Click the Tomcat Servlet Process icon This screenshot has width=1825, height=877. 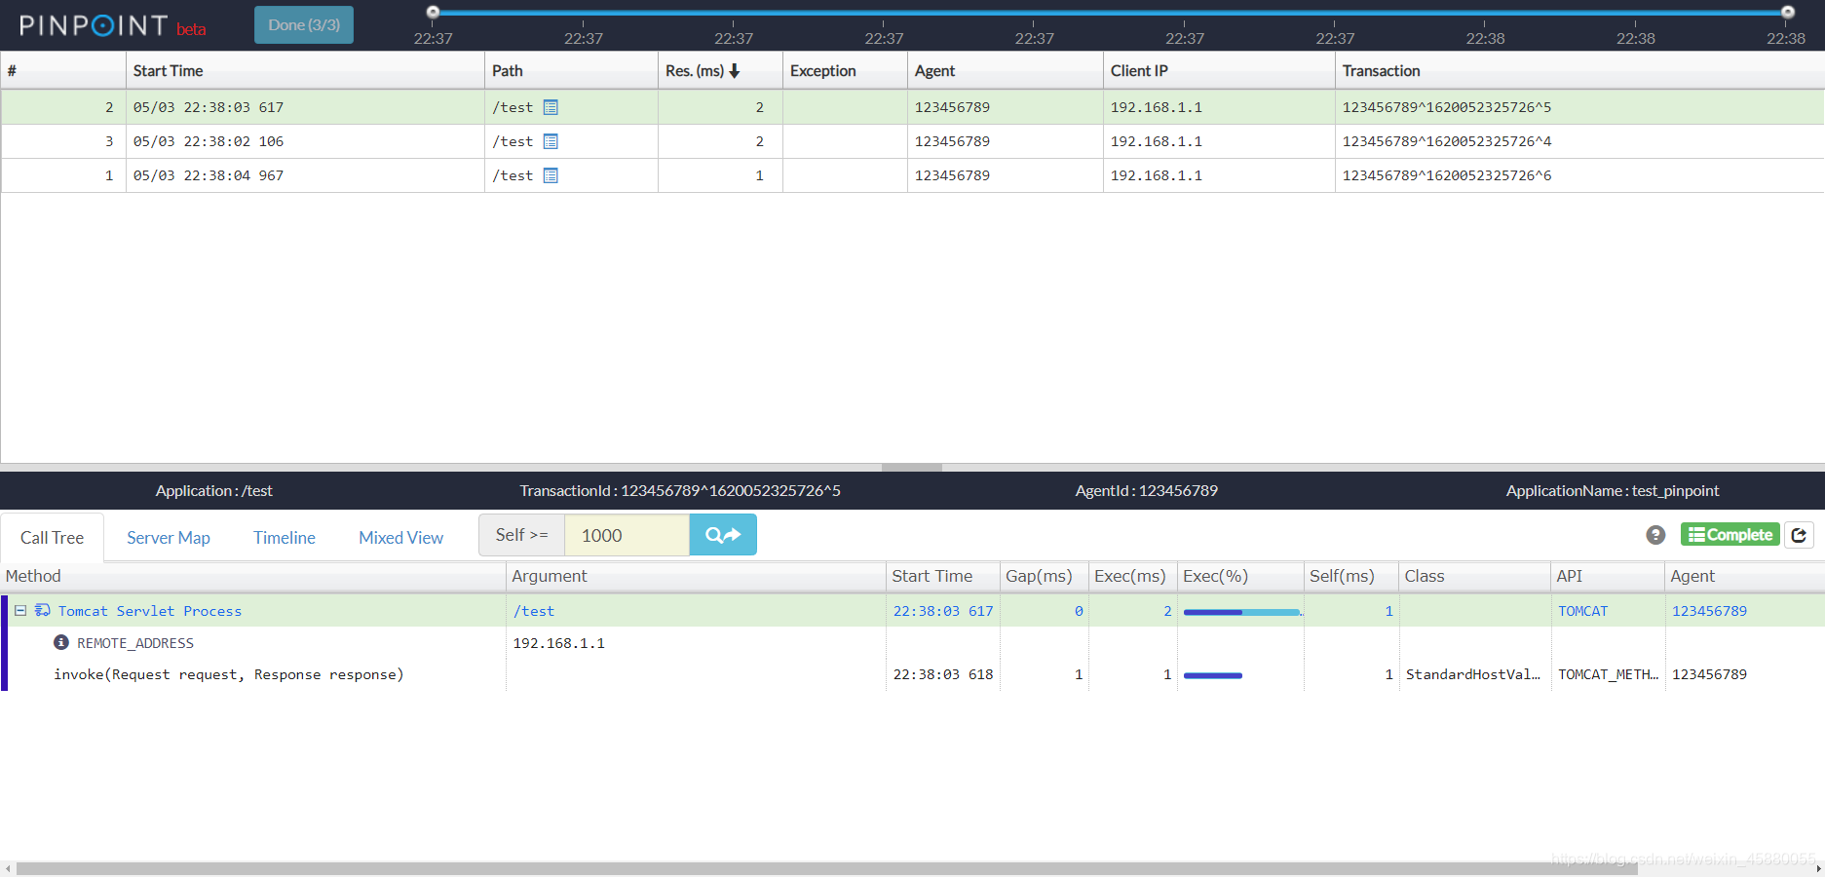coord(42,610)
